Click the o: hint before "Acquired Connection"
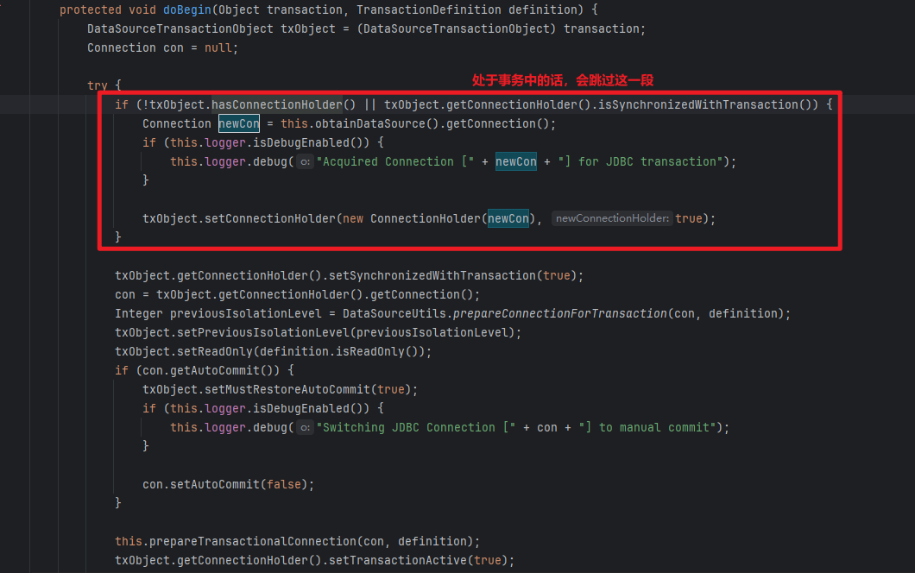Screen dimensions: 915x573 [305, 161]
